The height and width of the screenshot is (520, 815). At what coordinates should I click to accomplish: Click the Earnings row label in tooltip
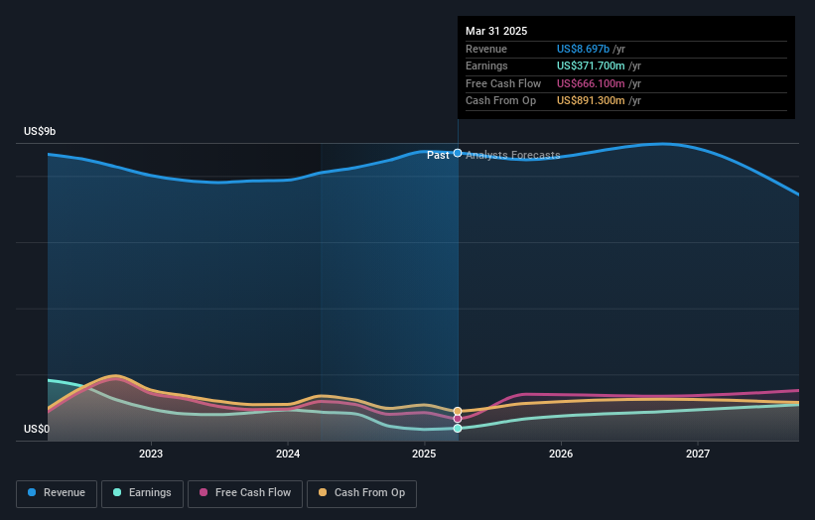pyautogui.click(x=486, y=65)
